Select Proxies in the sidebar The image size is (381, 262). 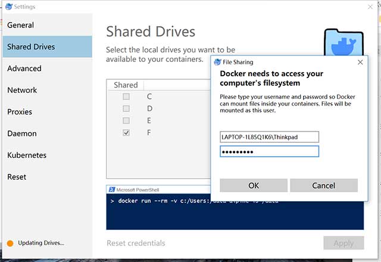(20, 112)
